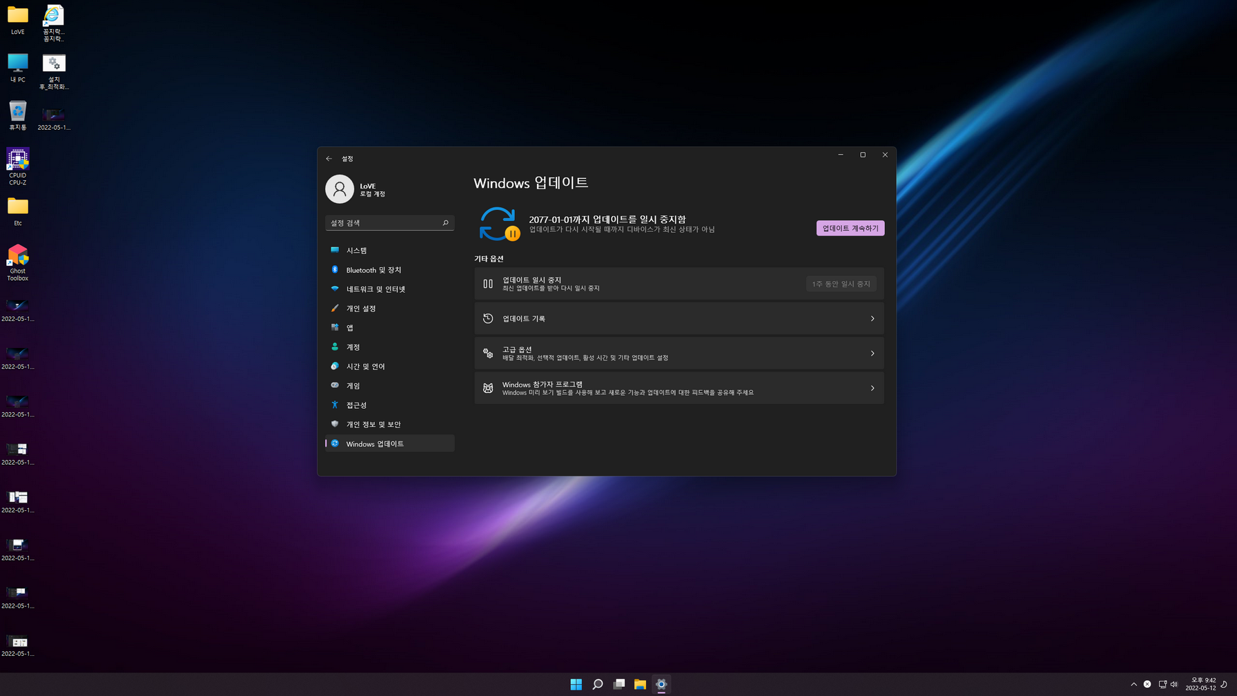The height and width of the screenshot is (696, 1237).
Task: Select the Ghost Toolbox desktop icon
Action: tap(18, 262)
